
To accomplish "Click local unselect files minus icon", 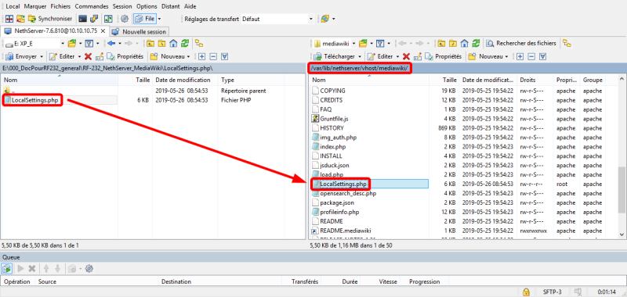I will pos(213,56).
